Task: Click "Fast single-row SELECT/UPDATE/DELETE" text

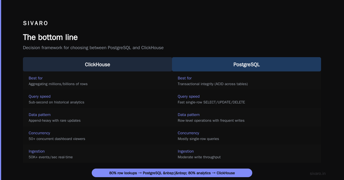Action: (x=211, y=102)
